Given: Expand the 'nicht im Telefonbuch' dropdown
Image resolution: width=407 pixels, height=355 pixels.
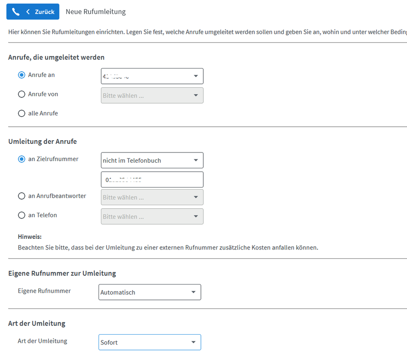Looking at the screenshot, I should (x=152, y=160).
